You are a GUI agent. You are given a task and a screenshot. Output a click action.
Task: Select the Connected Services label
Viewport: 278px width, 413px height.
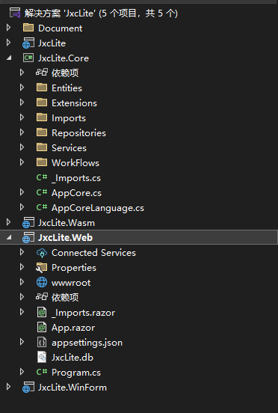[x=93, y=253]
